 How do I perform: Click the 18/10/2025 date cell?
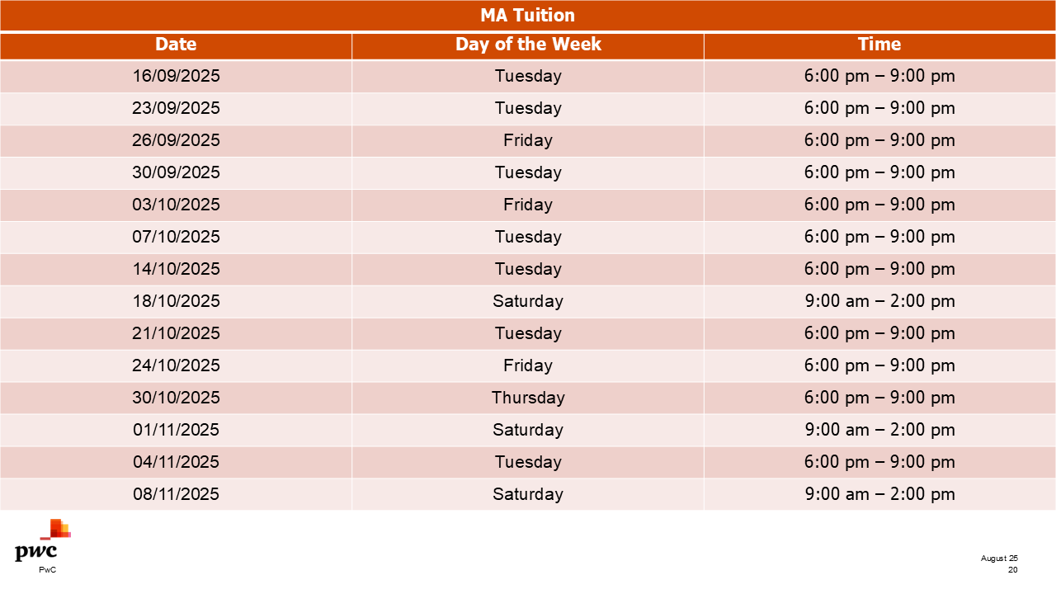[x=177, y=301]
